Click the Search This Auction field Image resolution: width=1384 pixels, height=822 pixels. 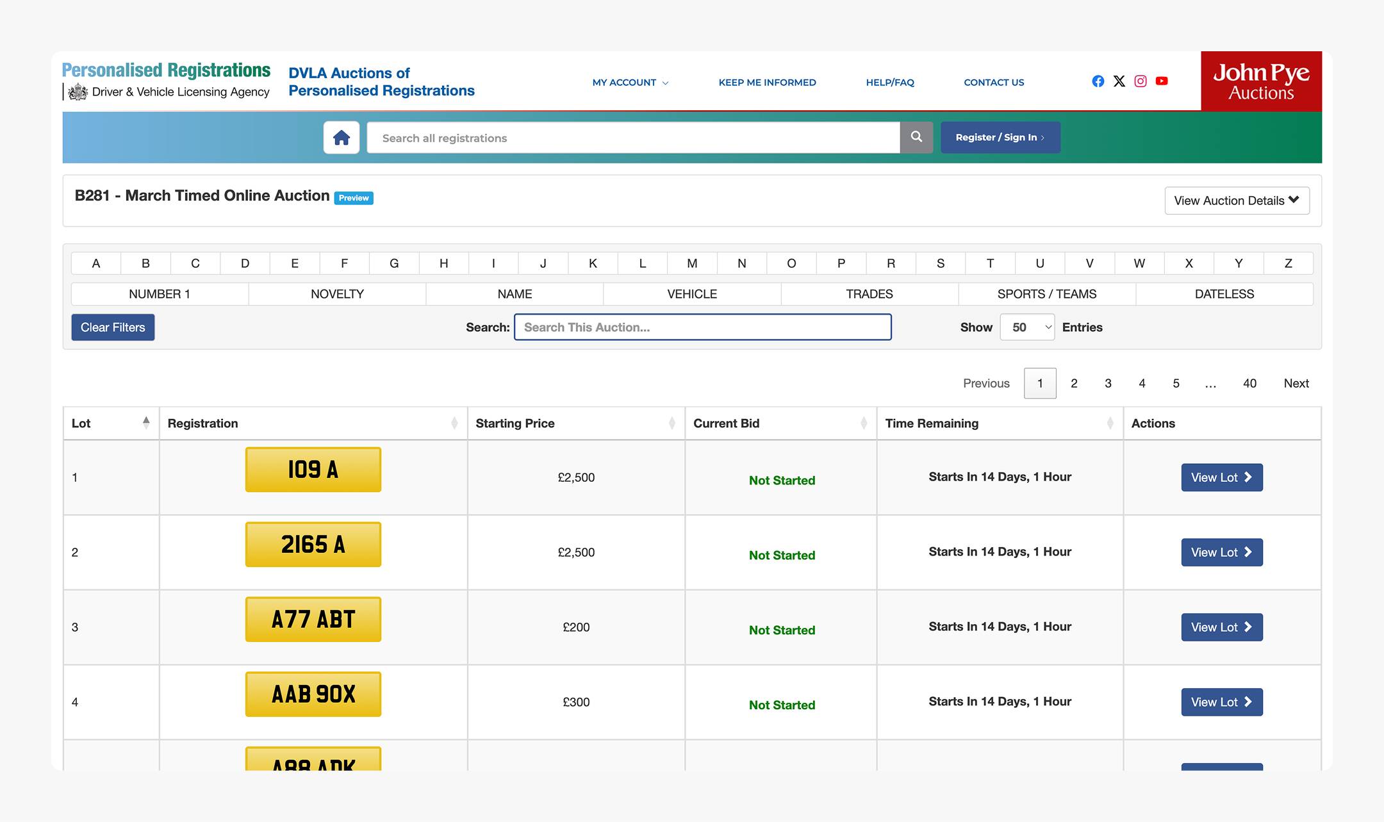tap(702, 327)
